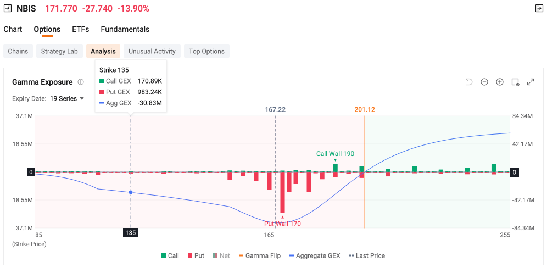Click the info icon next to Gamma Exposure
The image size is (547, 267).
click(x=81, y=82)
